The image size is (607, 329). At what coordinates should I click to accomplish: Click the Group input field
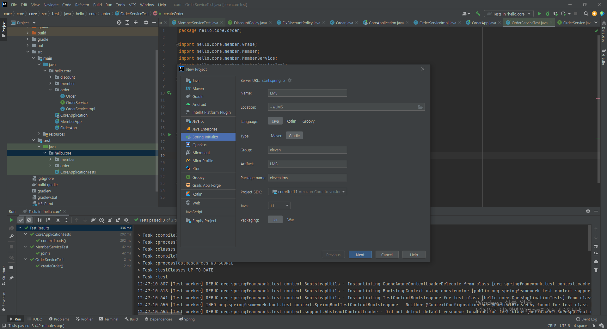pyautogui.click(x=307, y=150)
